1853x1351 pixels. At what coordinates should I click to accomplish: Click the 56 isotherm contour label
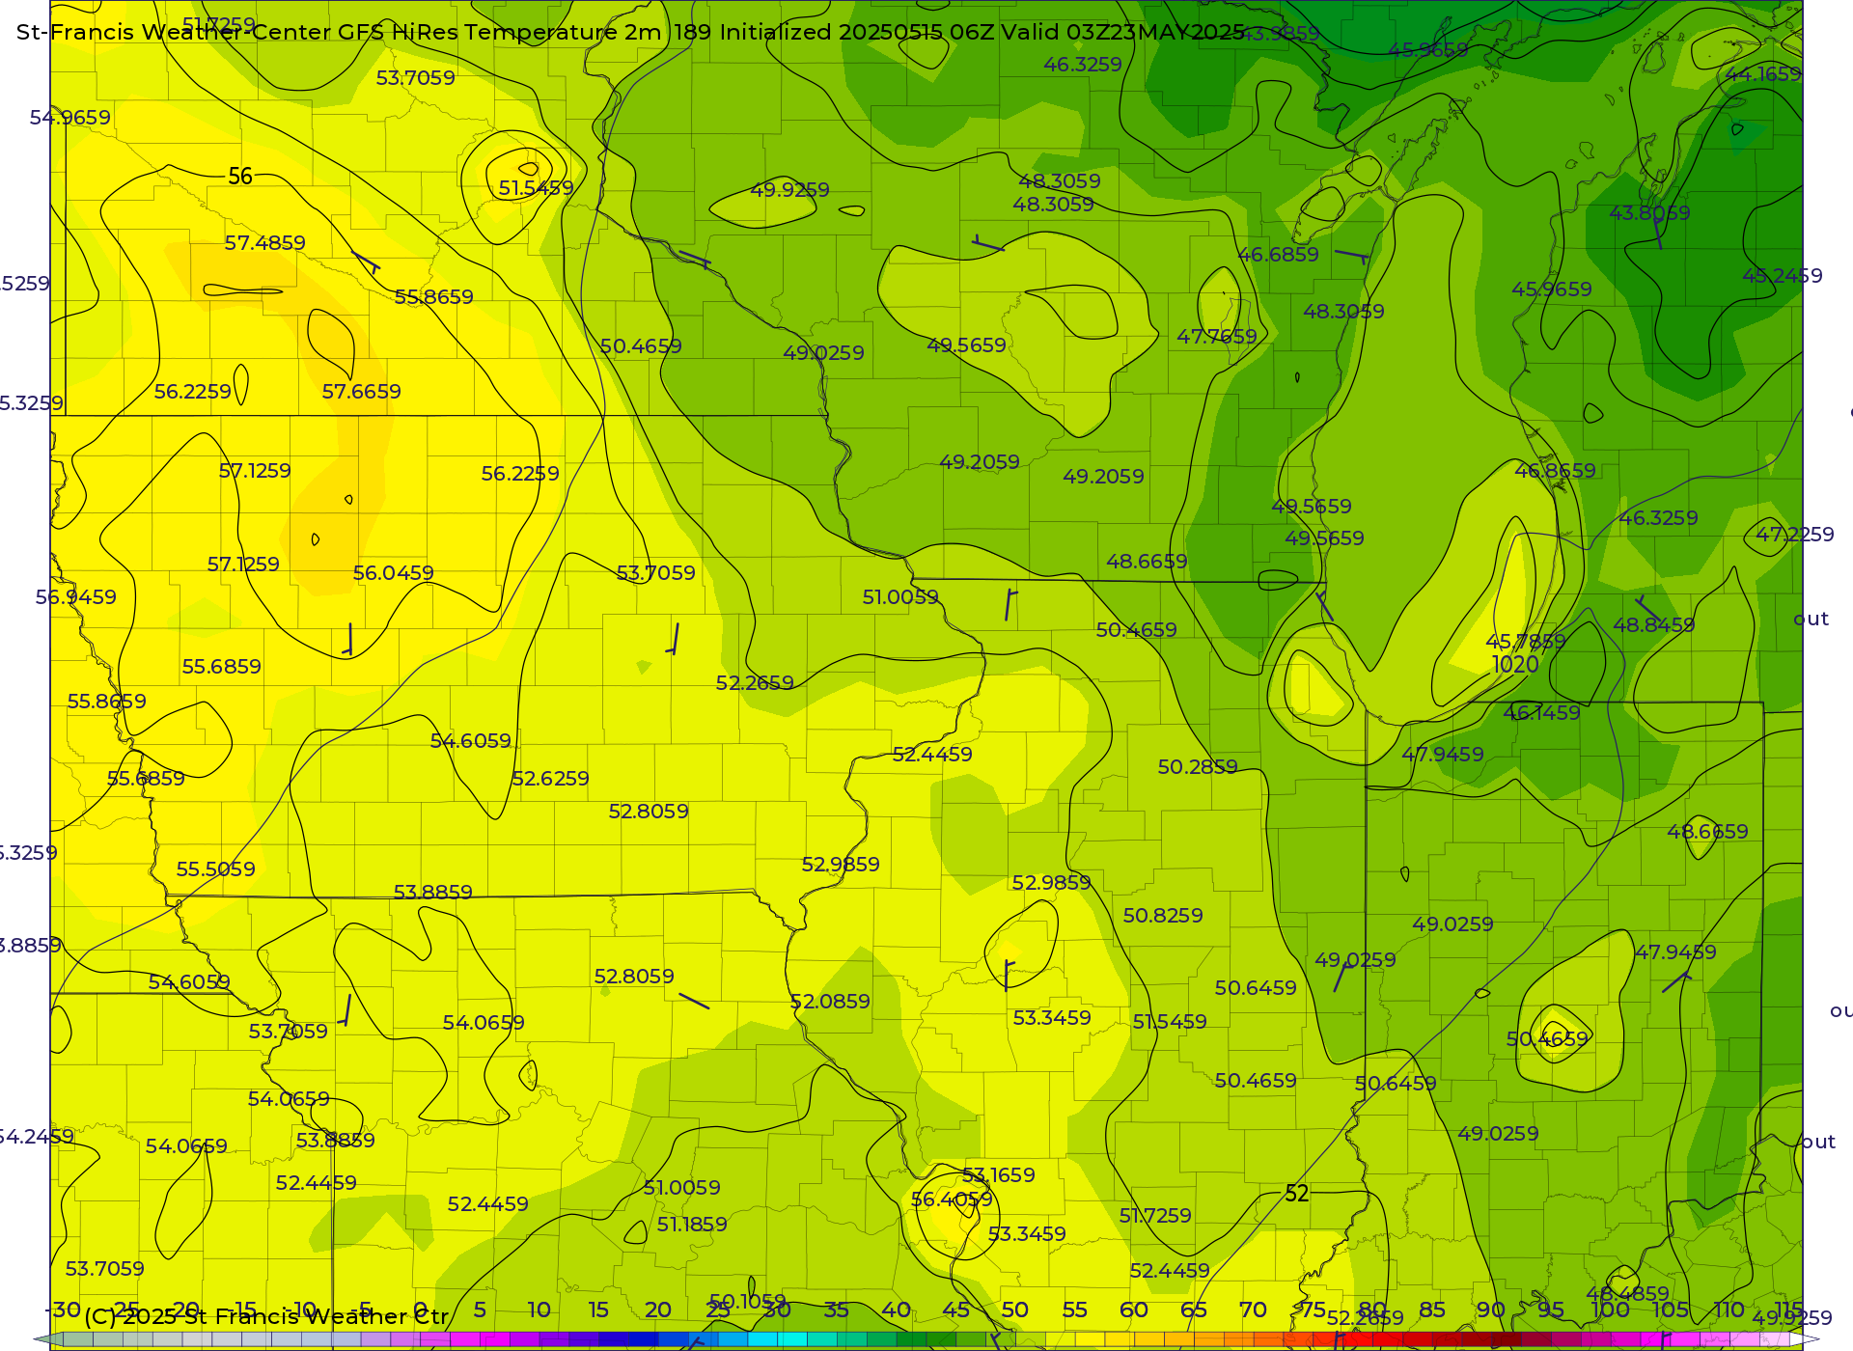[x=240, y=177]
